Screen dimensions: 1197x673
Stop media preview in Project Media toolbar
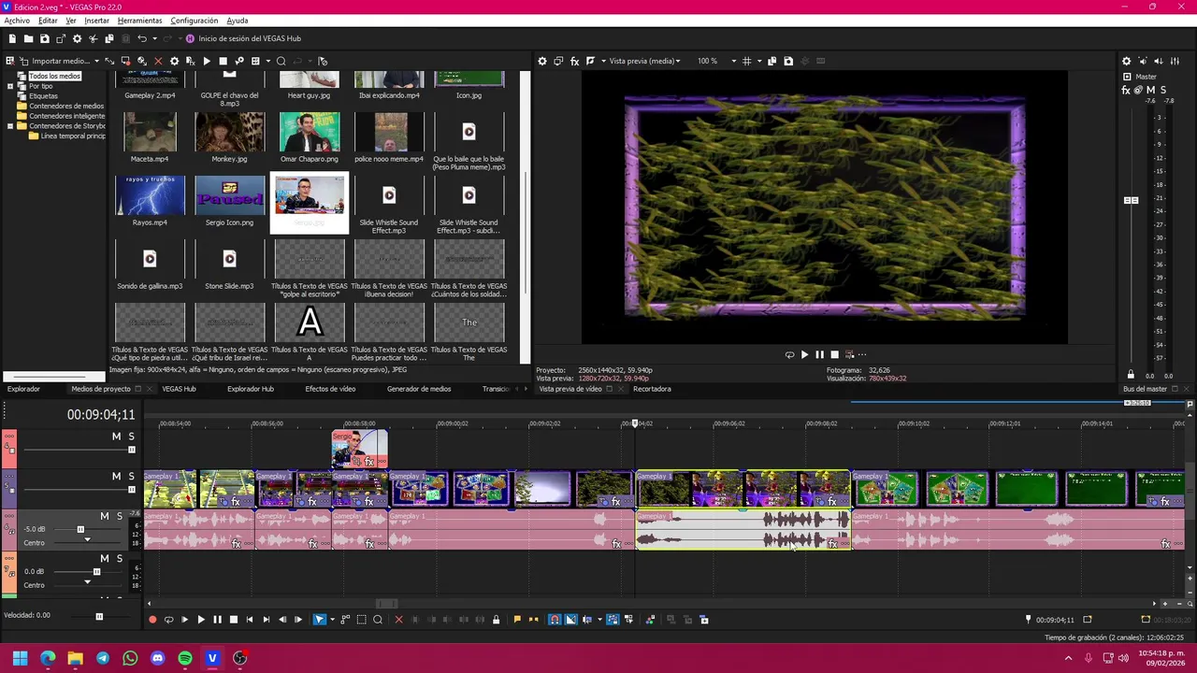click(x=223, y=61)
